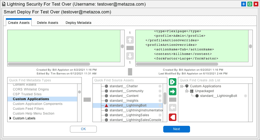Select Custom Application Components type
This screenshot has width=260, height=140.
coord(38,104)
